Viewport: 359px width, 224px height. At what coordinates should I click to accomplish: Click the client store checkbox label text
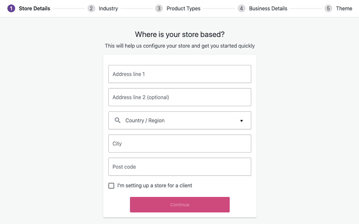154,186
